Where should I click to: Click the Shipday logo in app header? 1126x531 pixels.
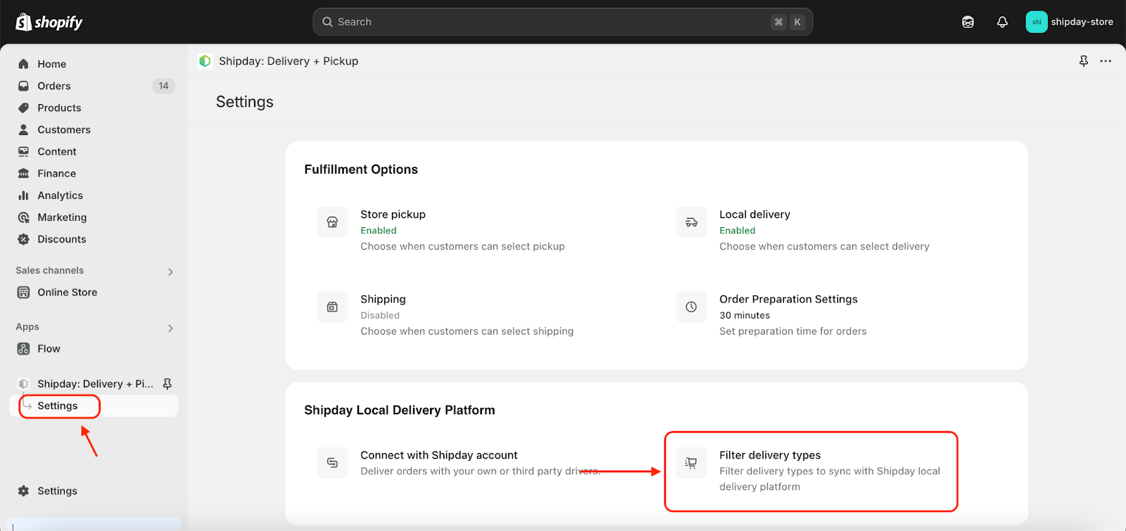click(x=205, y=61)
